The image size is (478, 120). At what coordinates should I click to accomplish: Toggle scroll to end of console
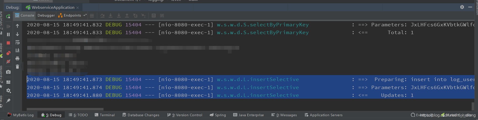tap(17, 50)
